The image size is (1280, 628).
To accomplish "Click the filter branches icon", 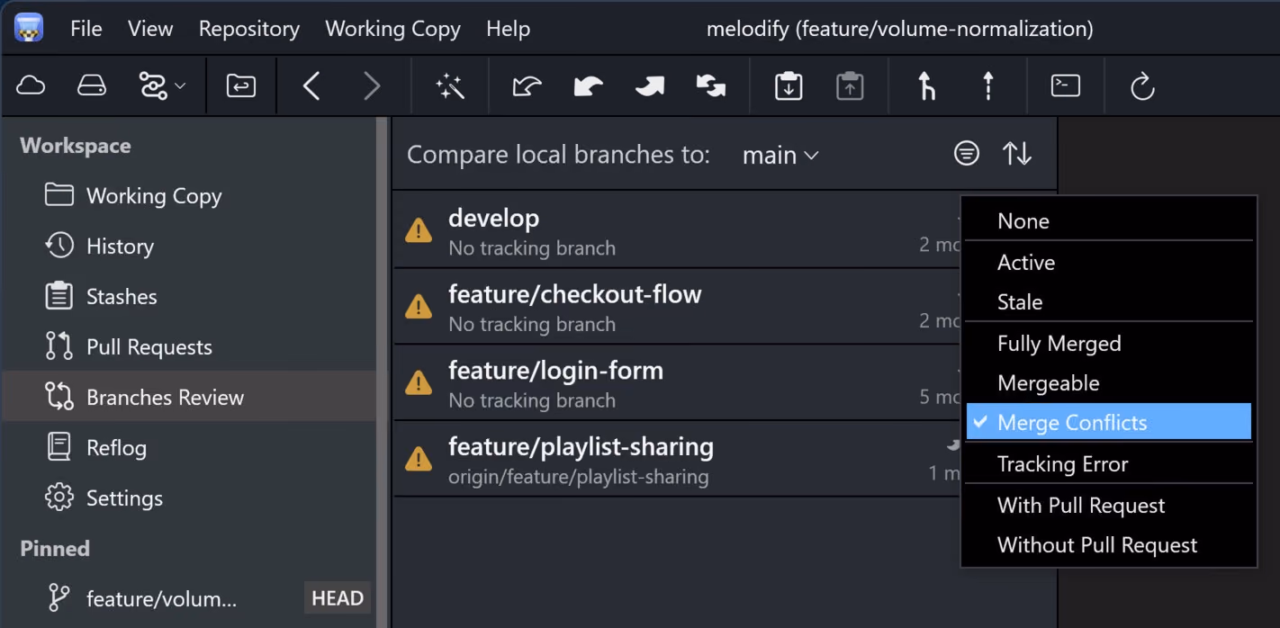I will [x=966, y=154].
